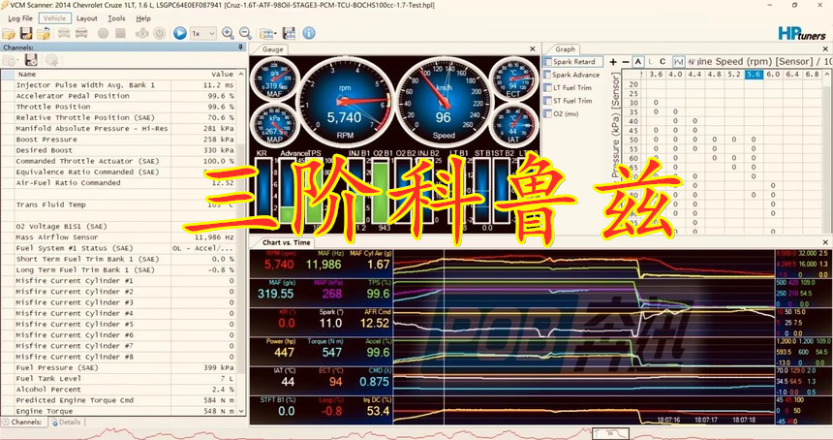Open the 1x playback speed dropdown
Screen dimensions: 833x440
pyautogui.click(x=203, y=34)
